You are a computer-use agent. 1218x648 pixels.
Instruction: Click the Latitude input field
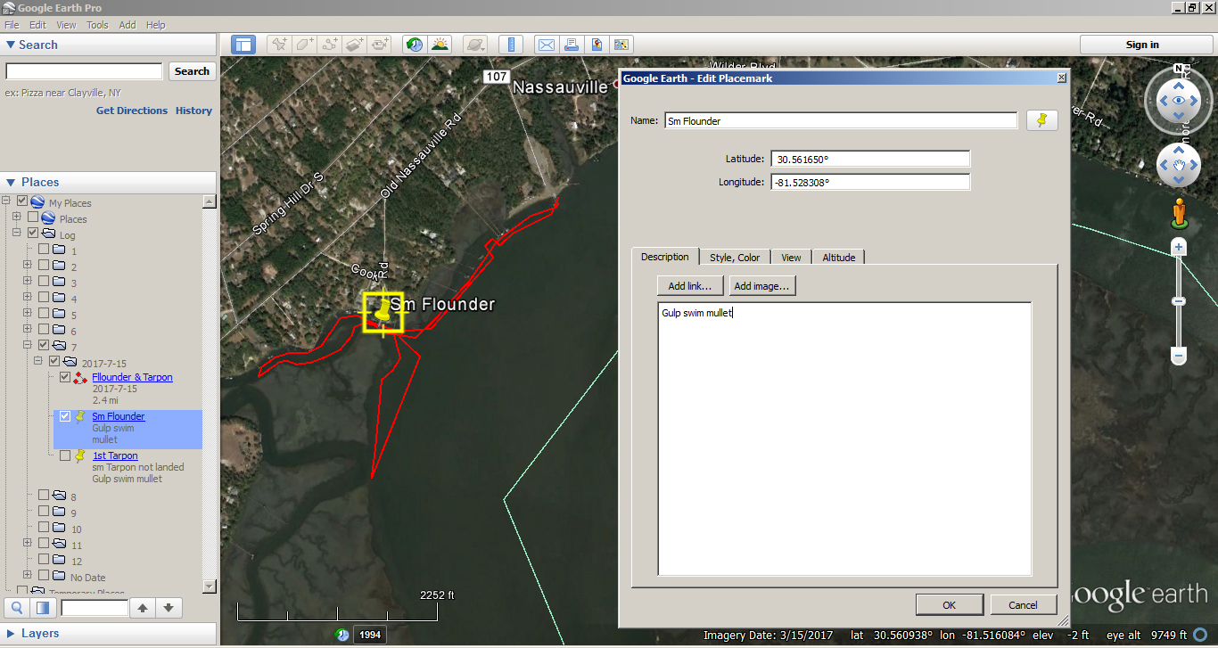pyautogui.click(x=870, y=159)
